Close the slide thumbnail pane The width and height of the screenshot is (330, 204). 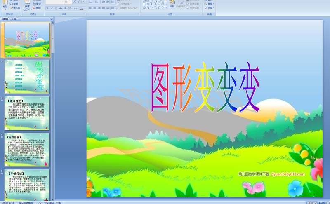pyautogui.click(x=52, y=19)
